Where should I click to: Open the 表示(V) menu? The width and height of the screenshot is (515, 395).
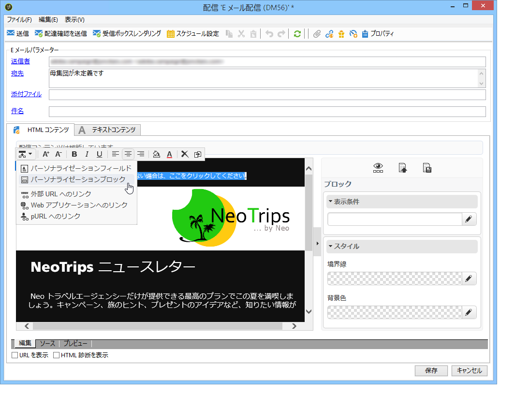pyautogui.click(x=74, y=20)
